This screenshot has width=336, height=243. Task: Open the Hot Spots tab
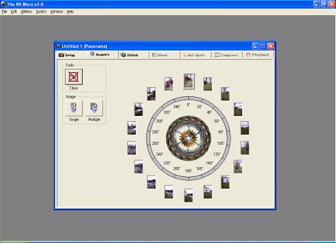click(x=194, y=55)
